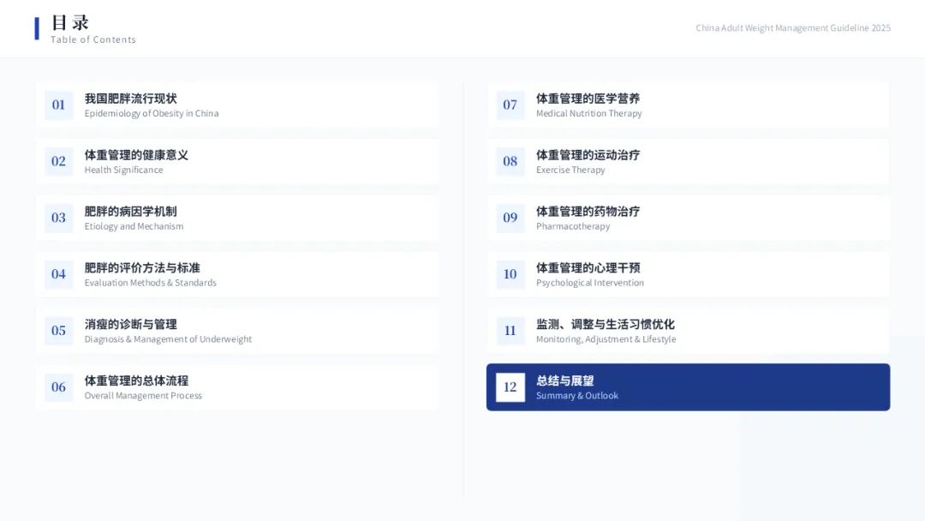Go to section 11 Monitoring, Adjustment & Lifestyle
Viewport: 925px width, 521px height.
[x=689, y=331]
